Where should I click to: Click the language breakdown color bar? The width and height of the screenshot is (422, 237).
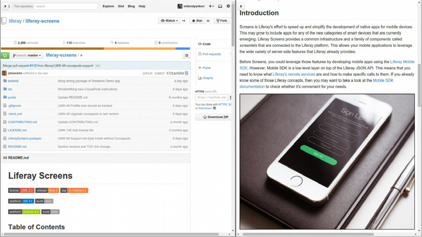tap(96, 49)
